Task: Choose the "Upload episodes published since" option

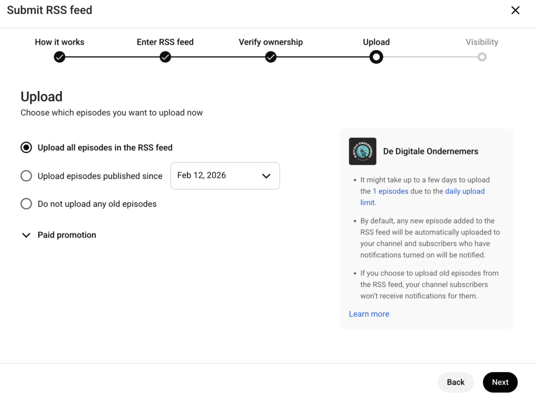Action: point(26,176)
